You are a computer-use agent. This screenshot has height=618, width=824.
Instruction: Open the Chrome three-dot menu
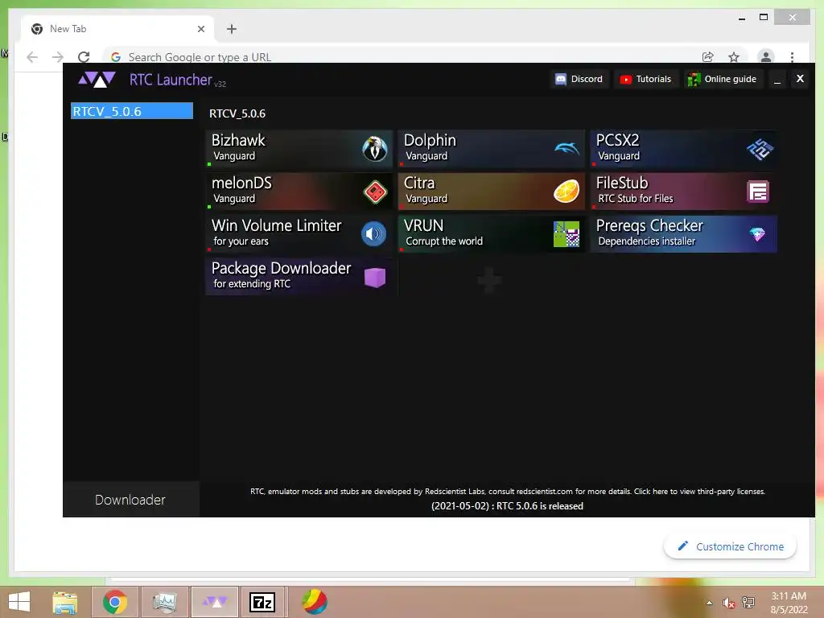coord(792,57)
